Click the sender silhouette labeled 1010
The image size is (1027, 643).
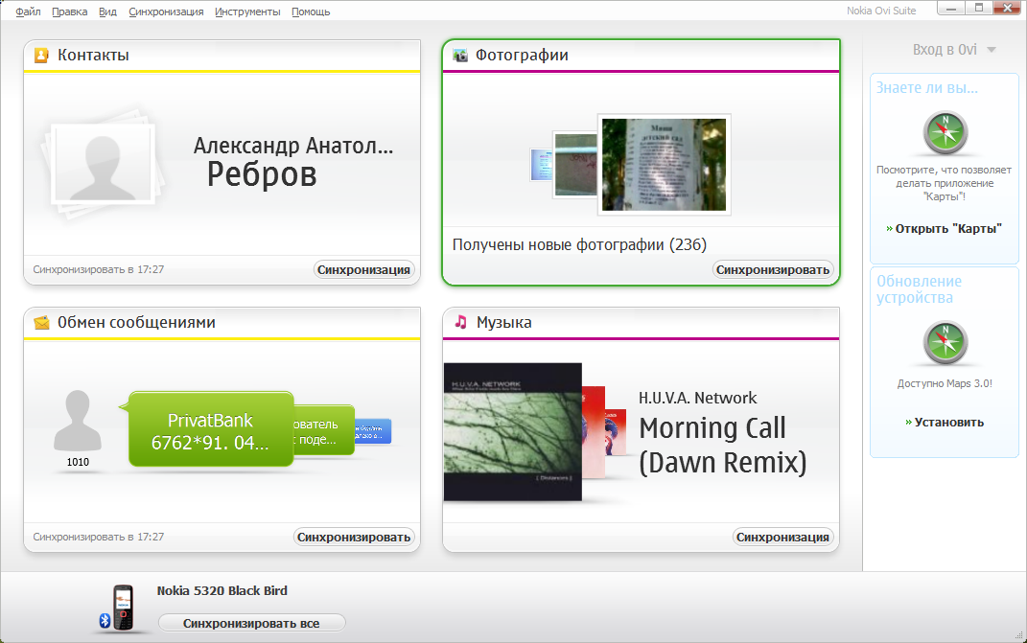(78, 421)
